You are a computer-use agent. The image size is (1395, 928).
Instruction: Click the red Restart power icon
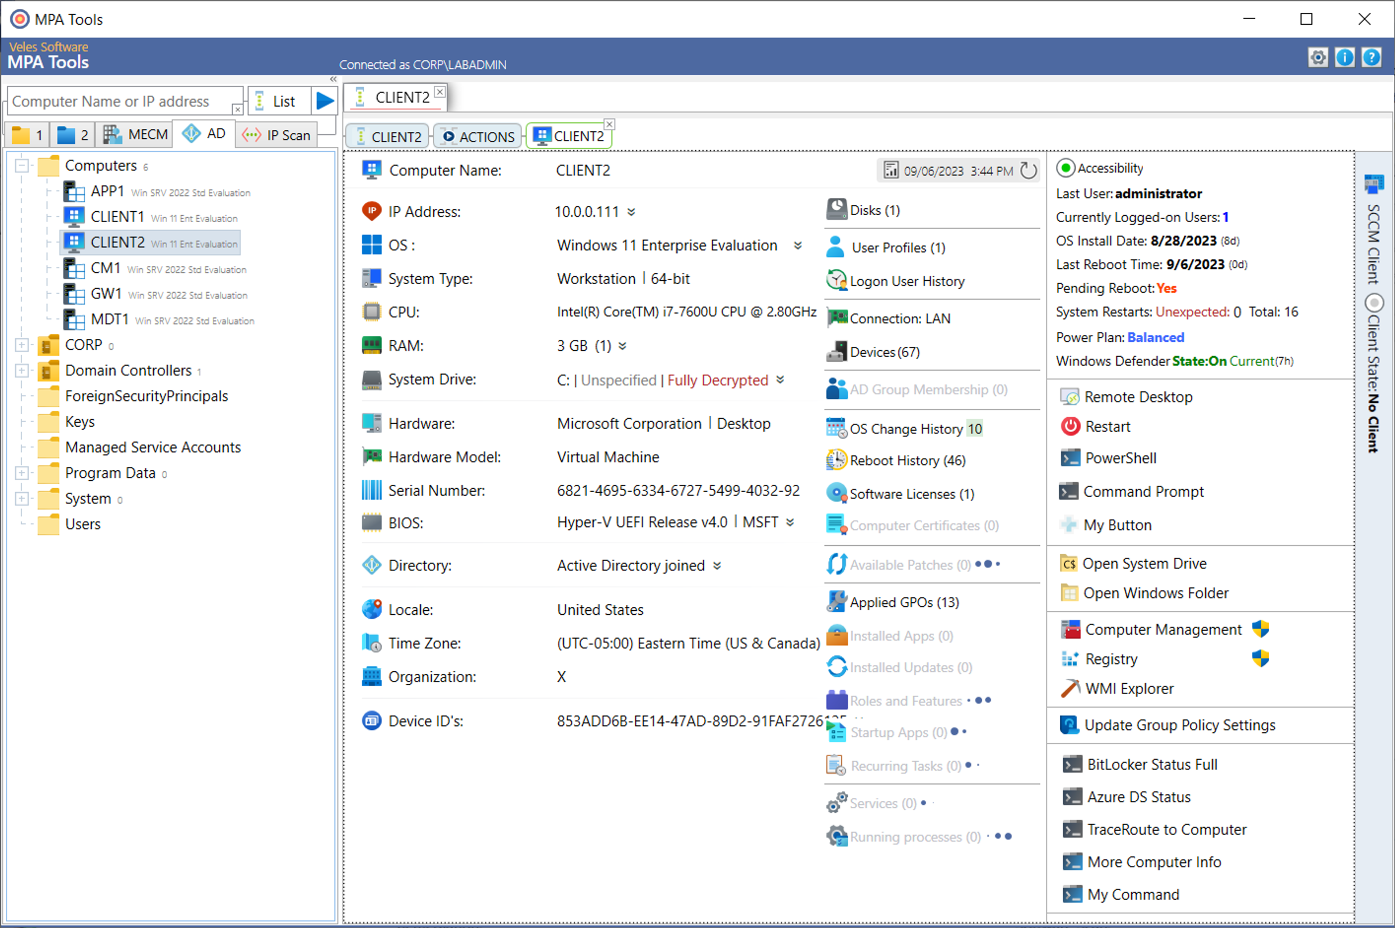tap(1070, 426)
